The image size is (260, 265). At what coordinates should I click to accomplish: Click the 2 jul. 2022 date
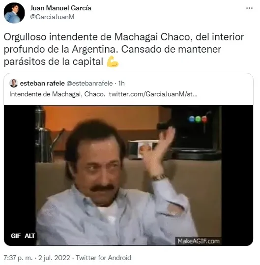coord(54,258)
